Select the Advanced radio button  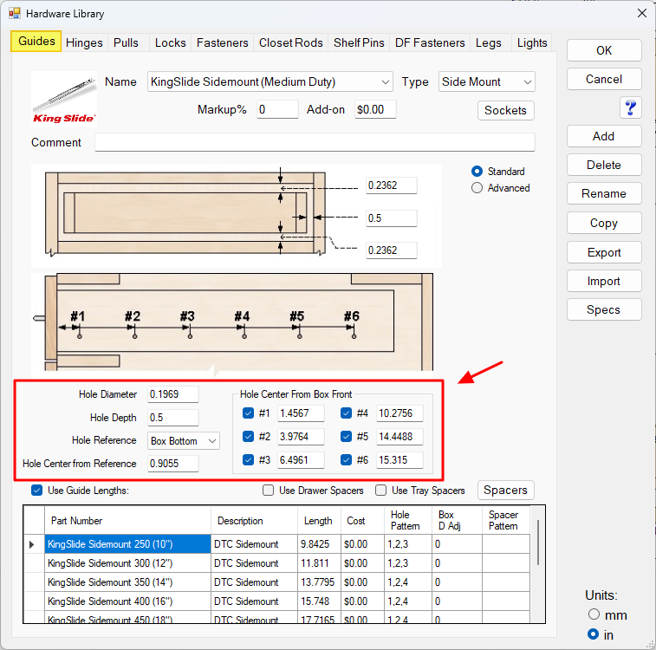point(477,188)
